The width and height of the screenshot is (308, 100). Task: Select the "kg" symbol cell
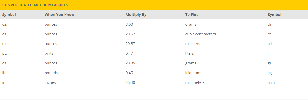[x=270, y=73]
